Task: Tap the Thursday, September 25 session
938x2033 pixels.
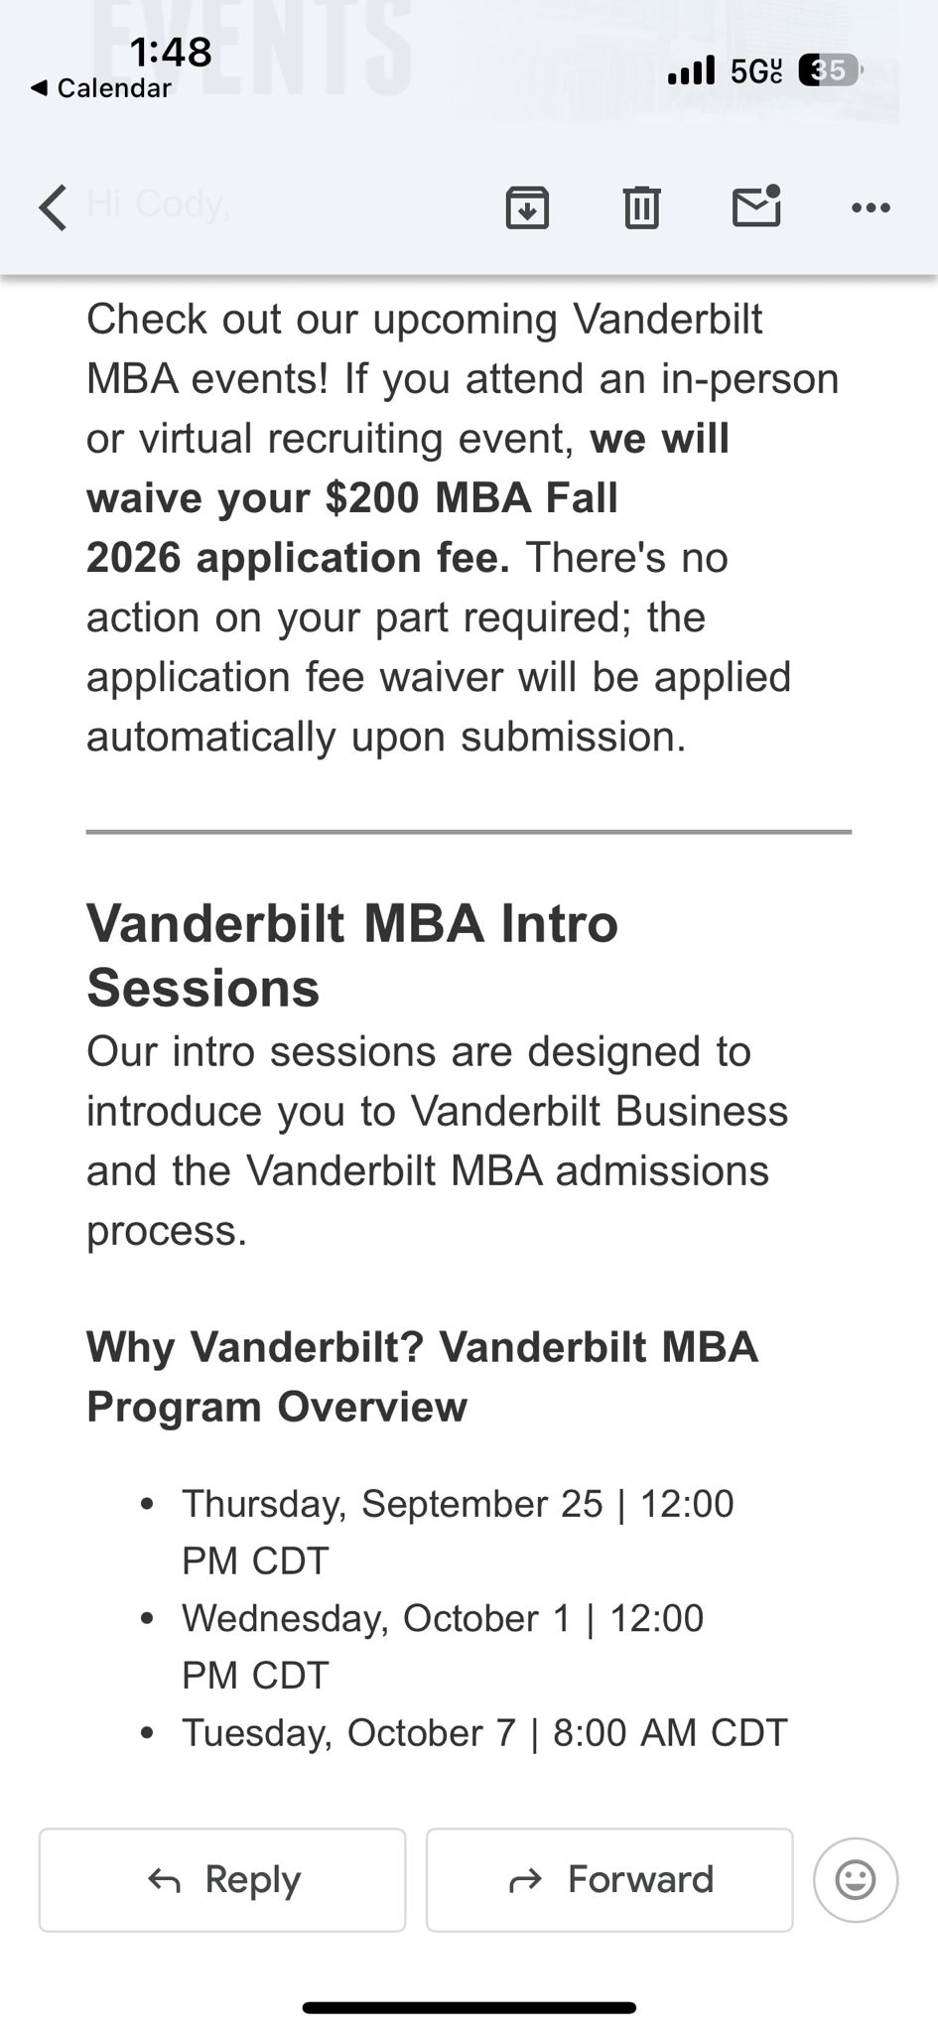Action: (457, 1532)
